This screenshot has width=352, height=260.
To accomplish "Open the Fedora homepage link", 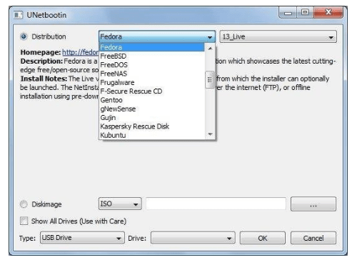I will 81,52.
